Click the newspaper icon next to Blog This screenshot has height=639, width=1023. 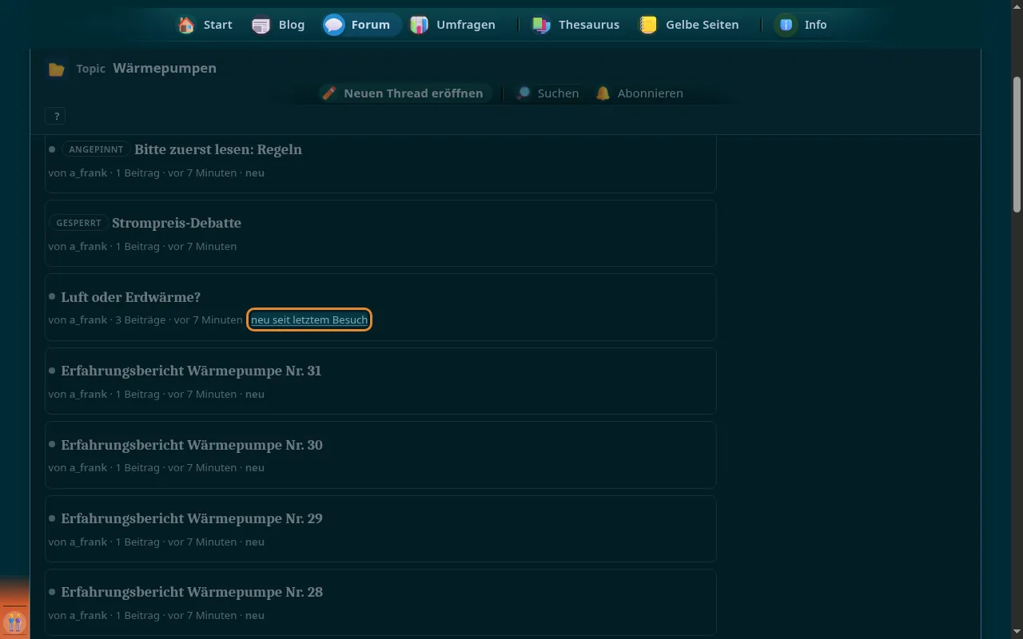click(261, 25)
